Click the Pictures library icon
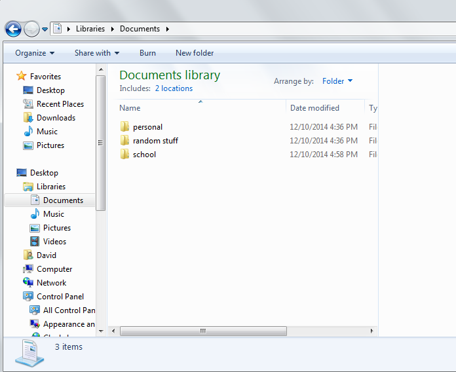The image size is (456, 372). click(35, 228)
